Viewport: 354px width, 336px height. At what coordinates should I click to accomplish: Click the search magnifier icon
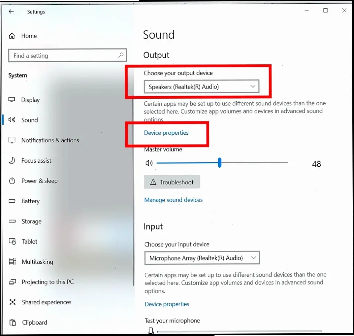(x=121, y=55)
